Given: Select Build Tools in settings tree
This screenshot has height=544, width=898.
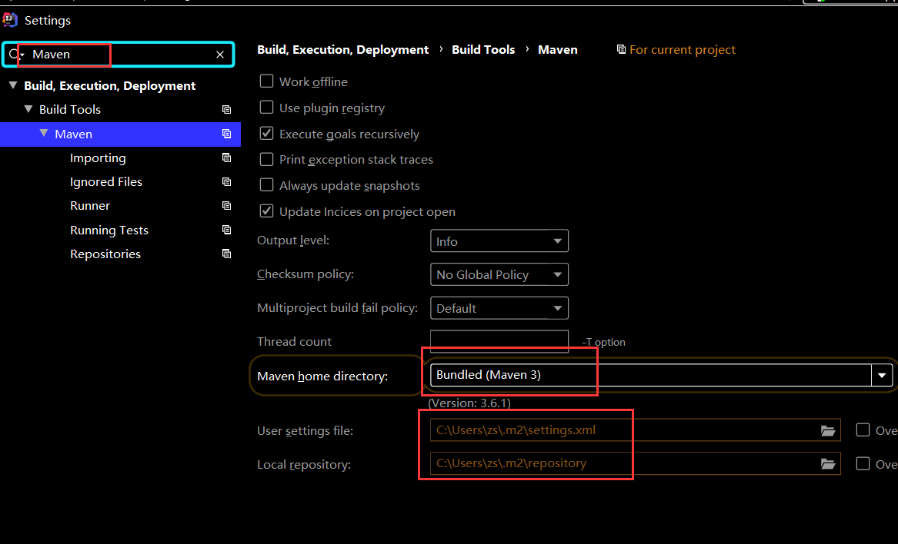Looking at the screenshot, I should (x=70, y=109).
